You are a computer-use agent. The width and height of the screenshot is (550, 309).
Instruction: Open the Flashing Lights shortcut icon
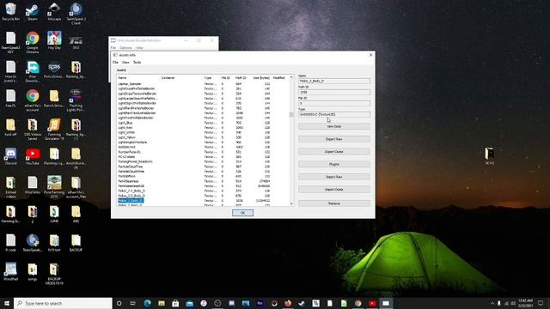76,100
